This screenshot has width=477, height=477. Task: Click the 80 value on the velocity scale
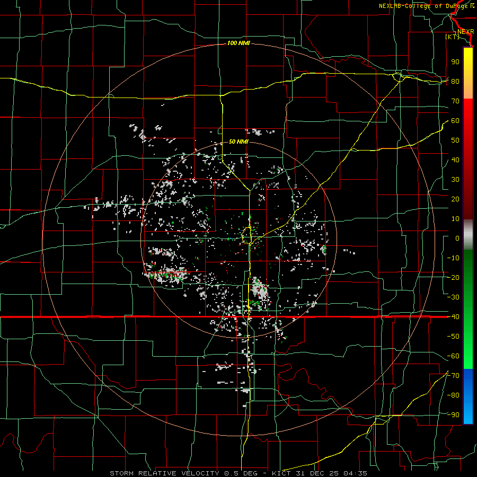(x=455, y=81)
